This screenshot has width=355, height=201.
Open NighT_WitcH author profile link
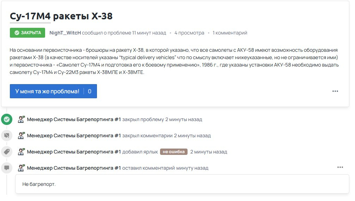click(65, 33)
